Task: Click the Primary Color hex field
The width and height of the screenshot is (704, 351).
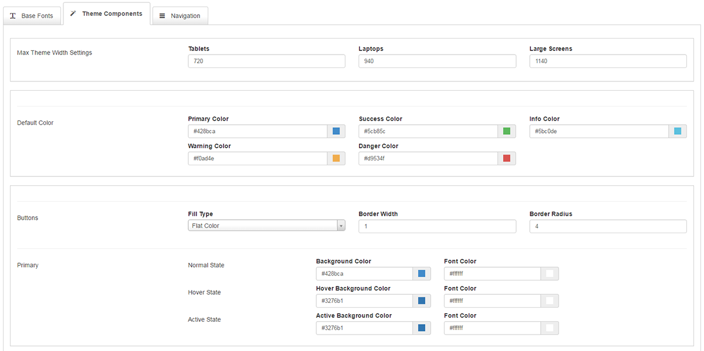Action: pos(258,131)
